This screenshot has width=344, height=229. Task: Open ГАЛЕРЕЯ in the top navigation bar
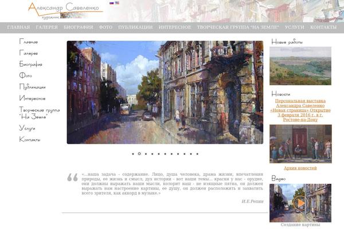pos(47,27)
